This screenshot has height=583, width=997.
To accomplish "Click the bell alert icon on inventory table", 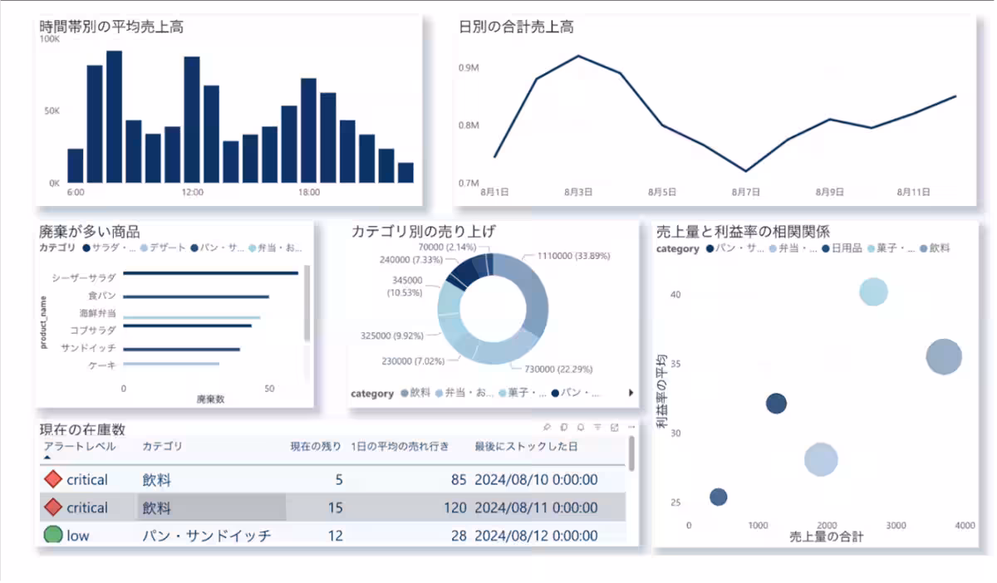I will 580,427.
